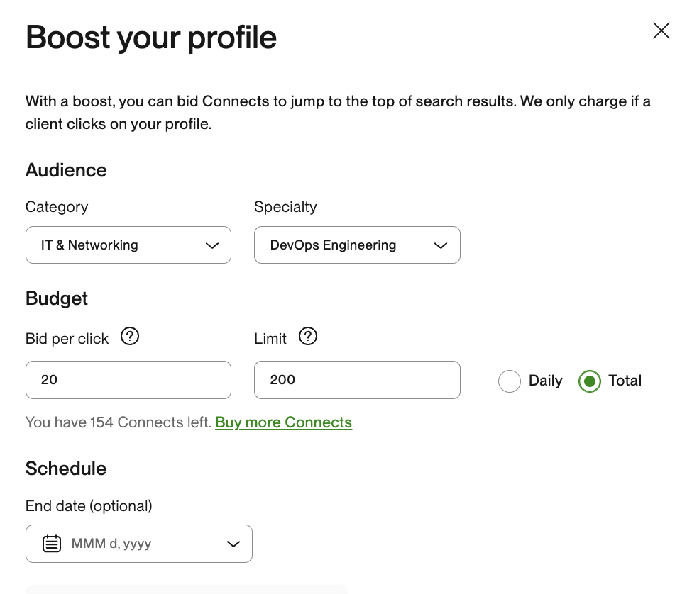Close the Boost your profile dialog
This screenshot has width=687, height=594.
click(661, 30)
